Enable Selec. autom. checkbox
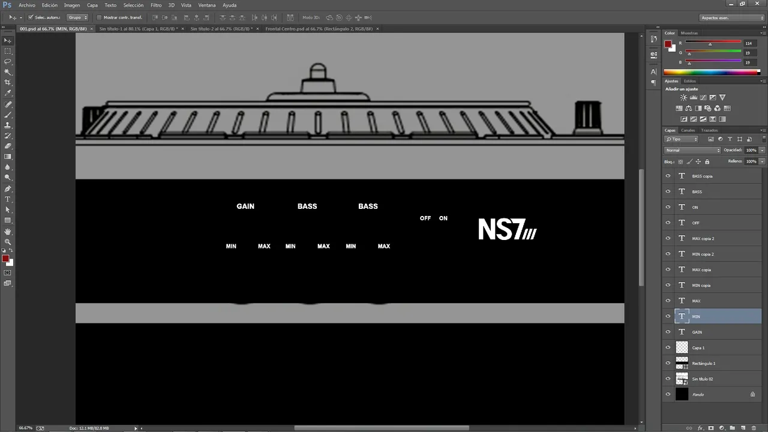The image size is (768, 432). 31,17
